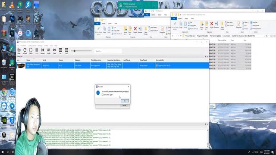Image resolution: width=276 pixels, height=155 pixels.
Task: Open the Config settings icon in RPCS3
Action: point(49,51)
